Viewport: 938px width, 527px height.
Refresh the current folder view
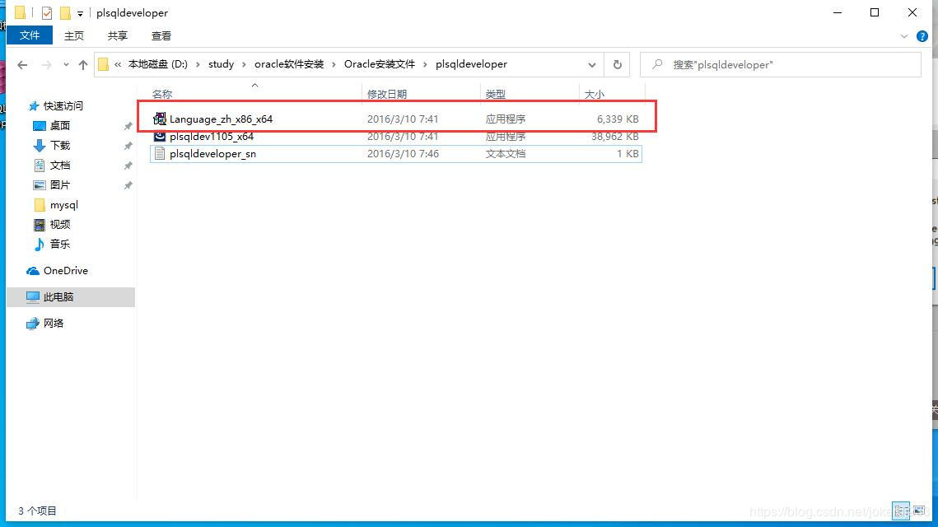tap(618, 64)
